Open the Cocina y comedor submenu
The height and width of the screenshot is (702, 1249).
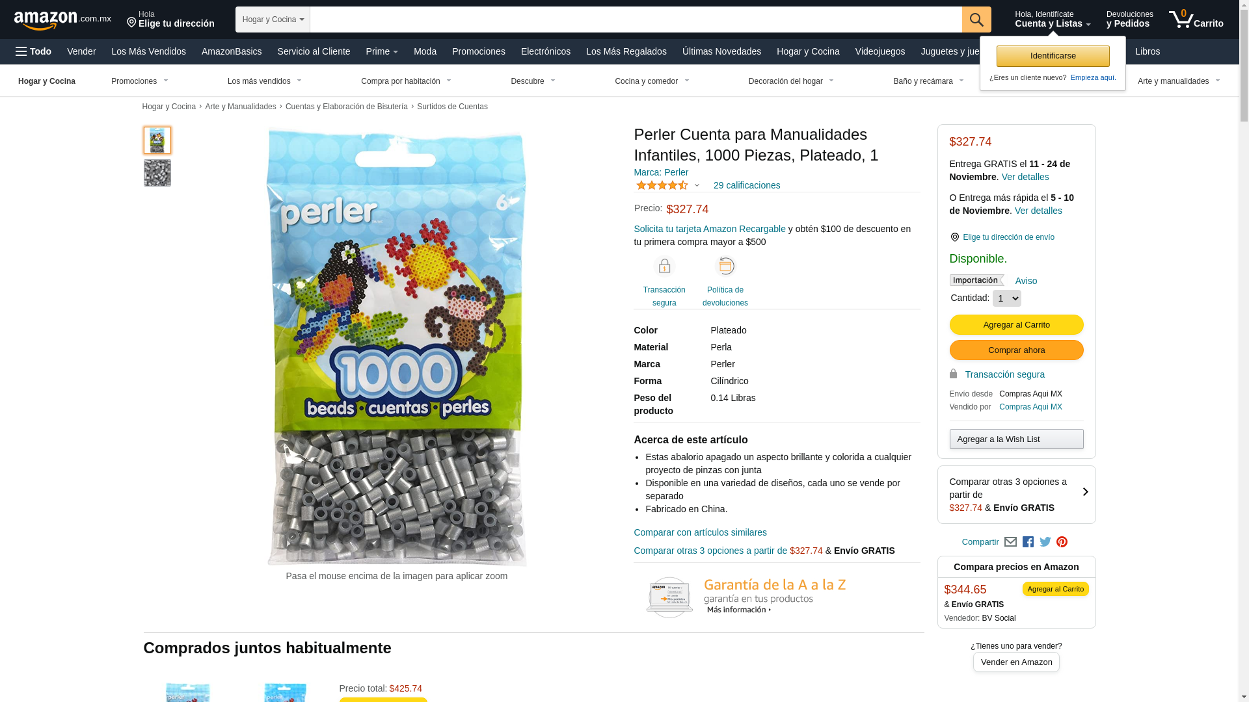(652, 81)
